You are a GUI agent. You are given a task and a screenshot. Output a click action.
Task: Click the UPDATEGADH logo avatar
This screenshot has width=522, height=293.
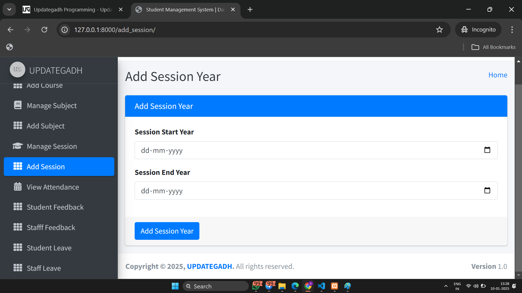click(x=17, y=70)
